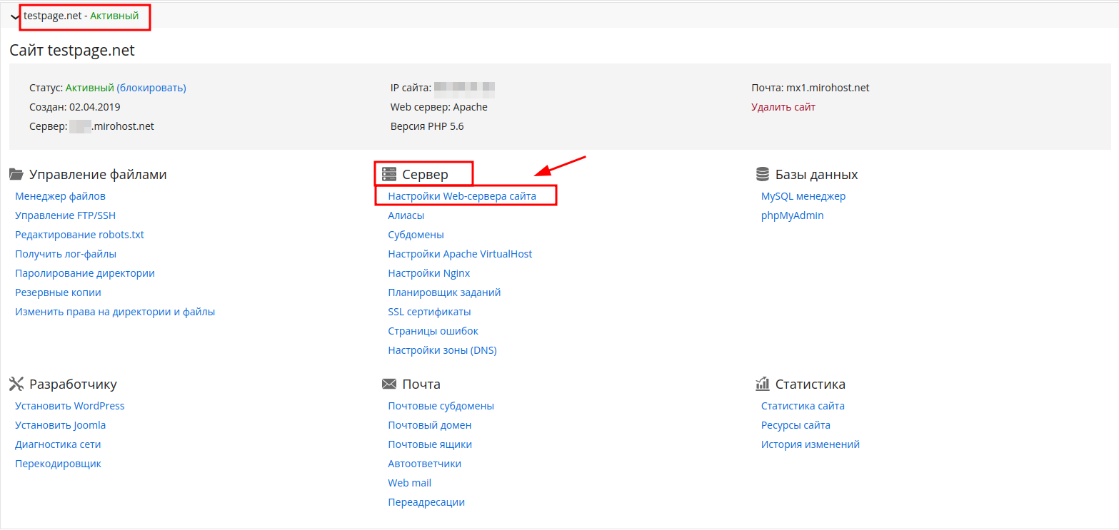The height and width of the screenshot is (530, 1119).
Task: Click the Создан: 02.04.2019 text
Action: (75, 107)
